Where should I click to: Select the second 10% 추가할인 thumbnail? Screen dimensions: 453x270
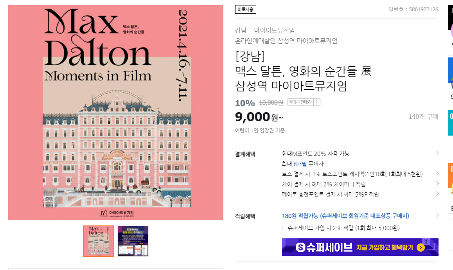coord(133,241)
